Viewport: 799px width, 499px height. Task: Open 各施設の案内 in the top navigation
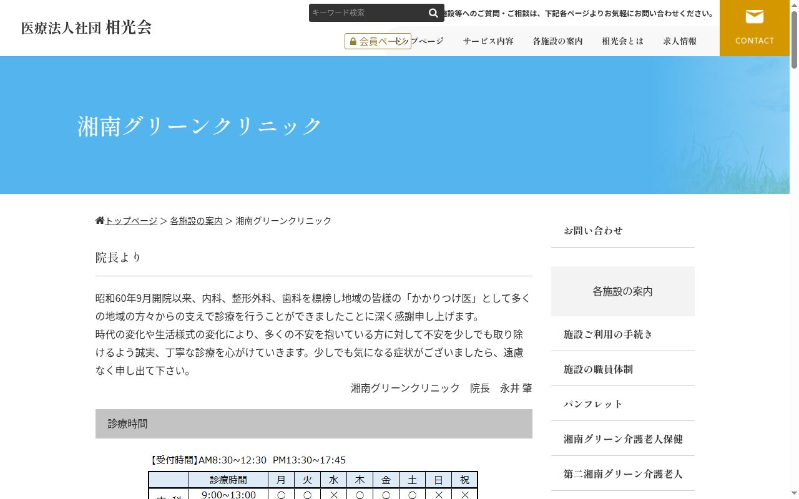click(557, 41)
